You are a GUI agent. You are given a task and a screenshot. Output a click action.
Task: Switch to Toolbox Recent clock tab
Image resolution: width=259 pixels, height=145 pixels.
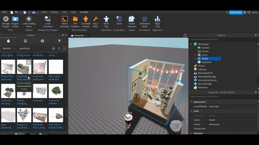[42, 41]
